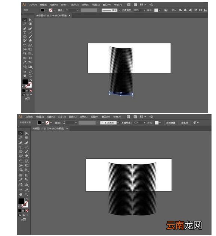Select the Gradient tool in upper window

pyautogui.click(x=30, y=58)
